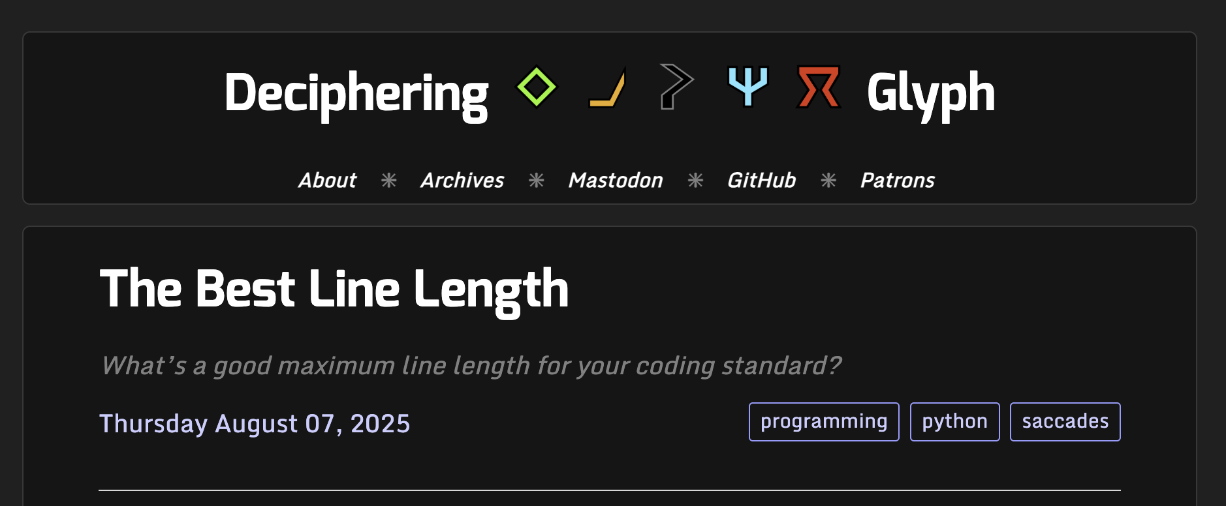The width and height of the screenshot is (1226, 506).
Task: Click the red R-shaped glyph icon
Action: pos(819,87)
